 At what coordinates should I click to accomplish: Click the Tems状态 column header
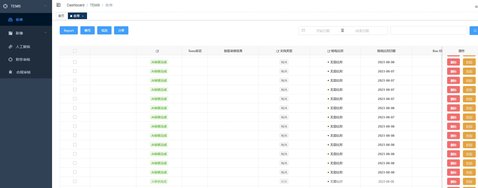[195, 51]
